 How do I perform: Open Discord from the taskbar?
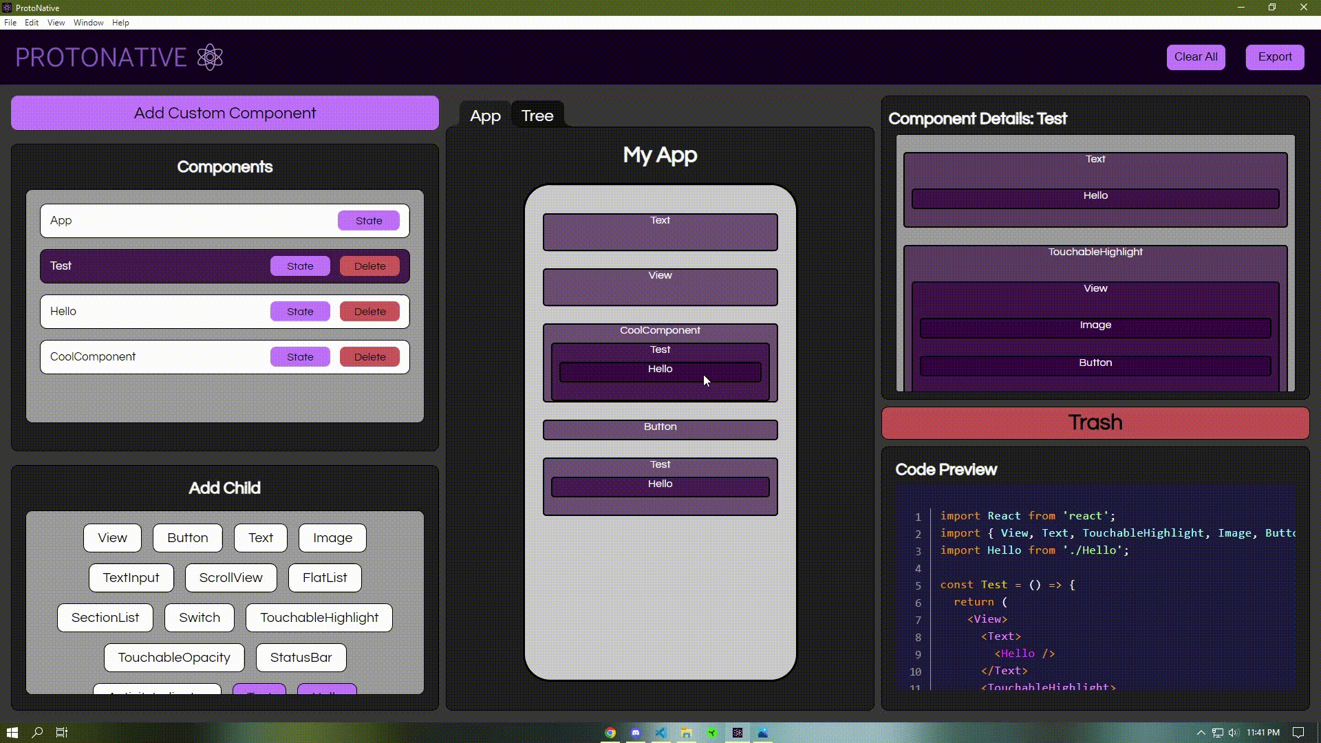pos(635,733)
